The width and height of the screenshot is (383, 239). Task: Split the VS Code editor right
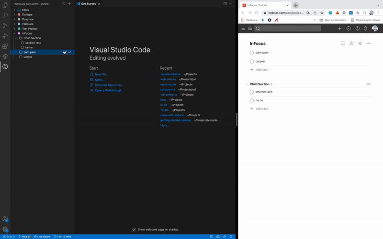coord(225,4)
